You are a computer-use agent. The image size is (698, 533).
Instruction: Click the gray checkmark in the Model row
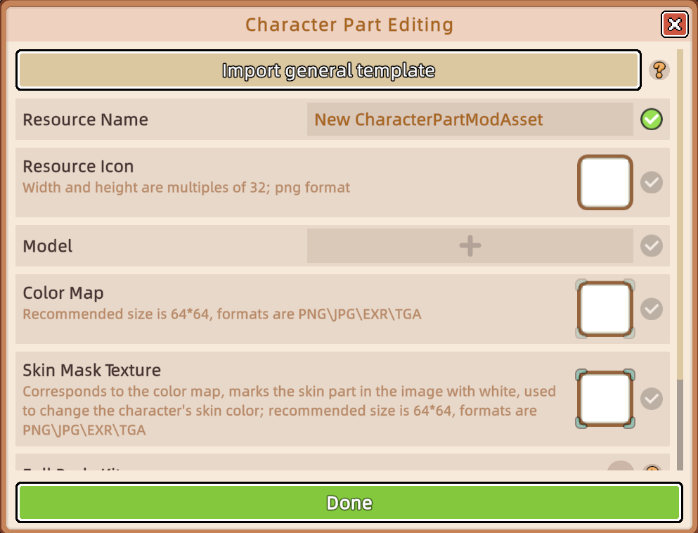click(652, 246)
